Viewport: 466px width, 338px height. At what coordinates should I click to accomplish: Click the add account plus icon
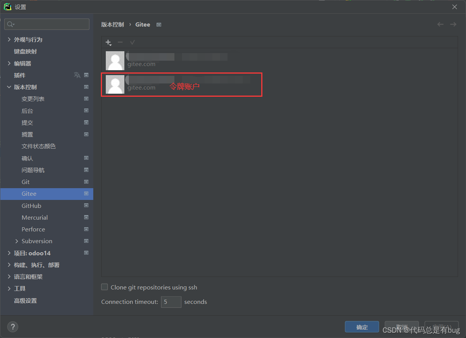(x=108, y=42)
